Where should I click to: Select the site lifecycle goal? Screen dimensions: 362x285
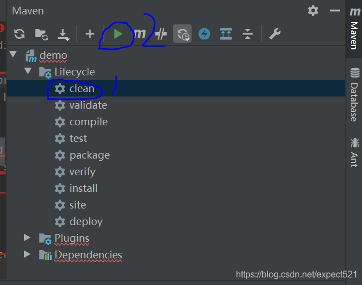[78, 205]
